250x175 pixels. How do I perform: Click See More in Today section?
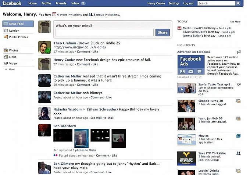[x=235, y=22]
